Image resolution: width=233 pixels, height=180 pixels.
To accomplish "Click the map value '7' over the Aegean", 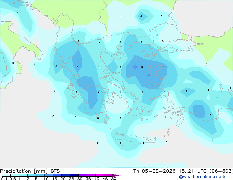I will (x=164, y=66).
